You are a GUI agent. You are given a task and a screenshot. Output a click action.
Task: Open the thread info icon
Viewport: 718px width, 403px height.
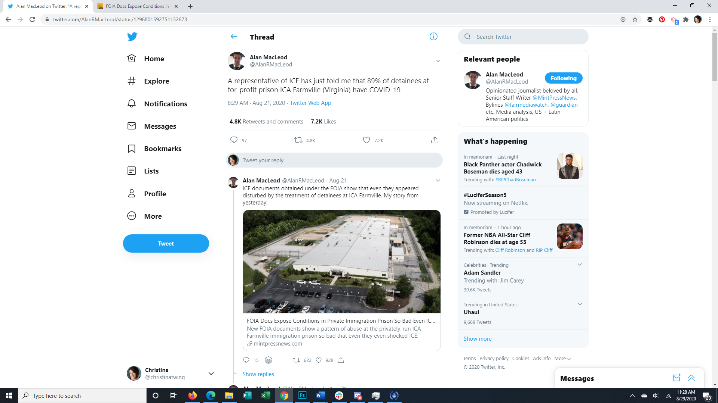click(433, 37)
